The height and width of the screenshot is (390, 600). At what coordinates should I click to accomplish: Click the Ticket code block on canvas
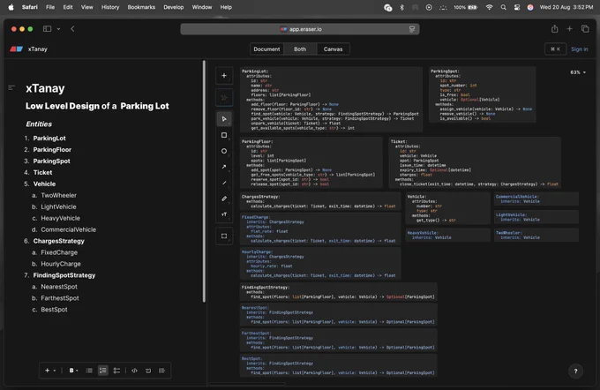[x=475, y=162]
